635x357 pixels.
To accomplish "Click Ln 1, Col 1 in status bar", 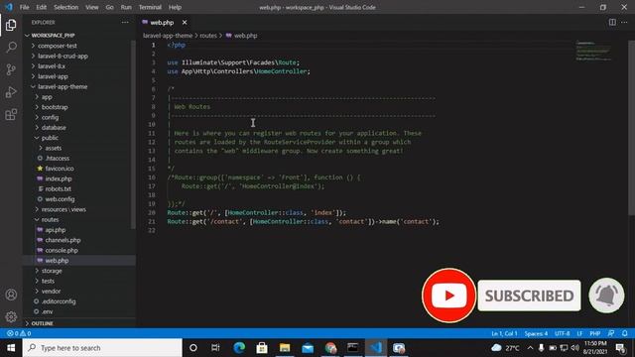I will pos(504,333).
